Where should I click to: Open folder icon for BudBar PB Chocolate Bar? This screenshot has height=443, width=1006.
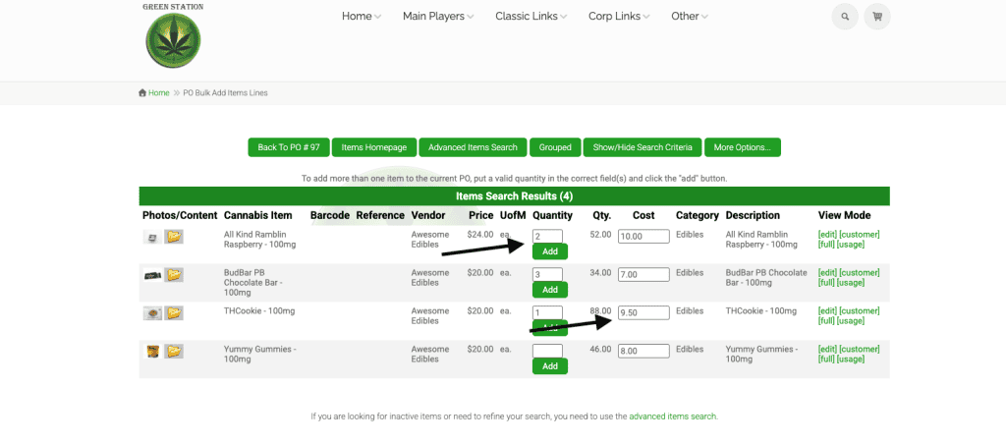point(174,275)
